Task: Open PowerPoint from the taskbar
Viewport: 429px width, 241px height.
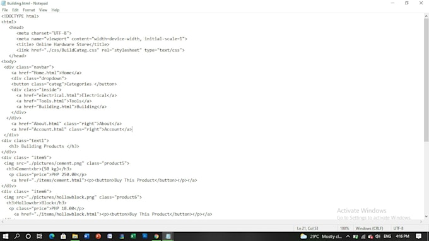Action: [98, 237]
